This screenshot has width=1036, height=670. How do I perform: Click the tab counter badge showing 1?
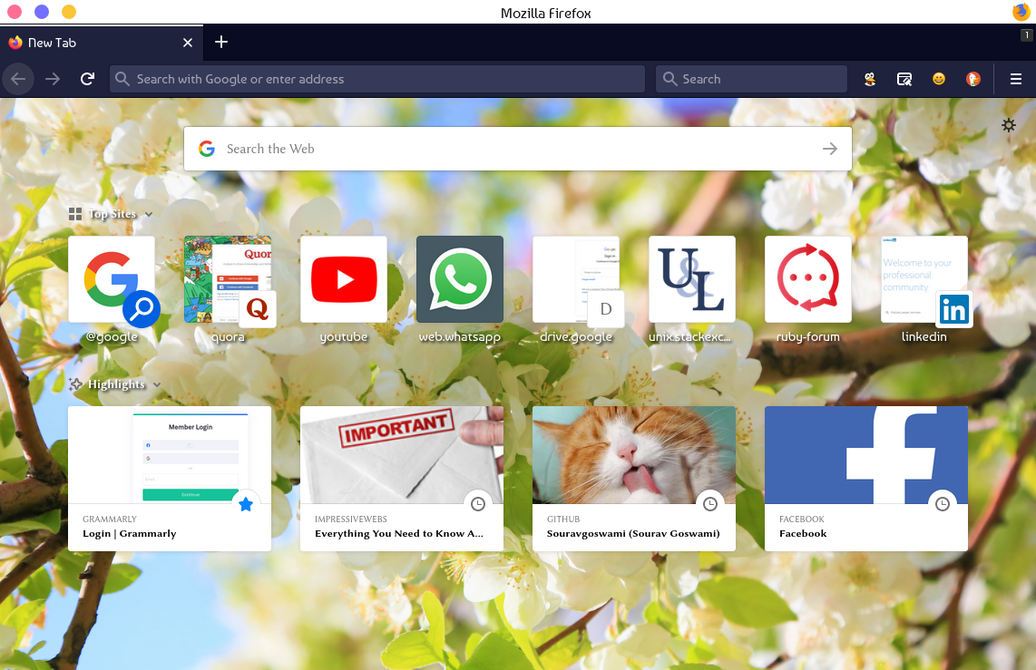(1026, 35)
